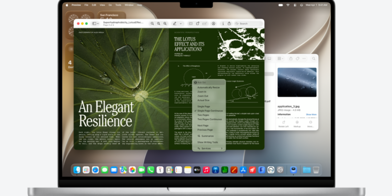Click the application_3.jpg file name text
Image resolution: width=392 pixels, height=196 pixels.
288,106
